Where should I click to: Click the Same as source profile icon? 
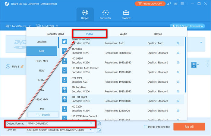pyautogui.click(x=65, y=41)
